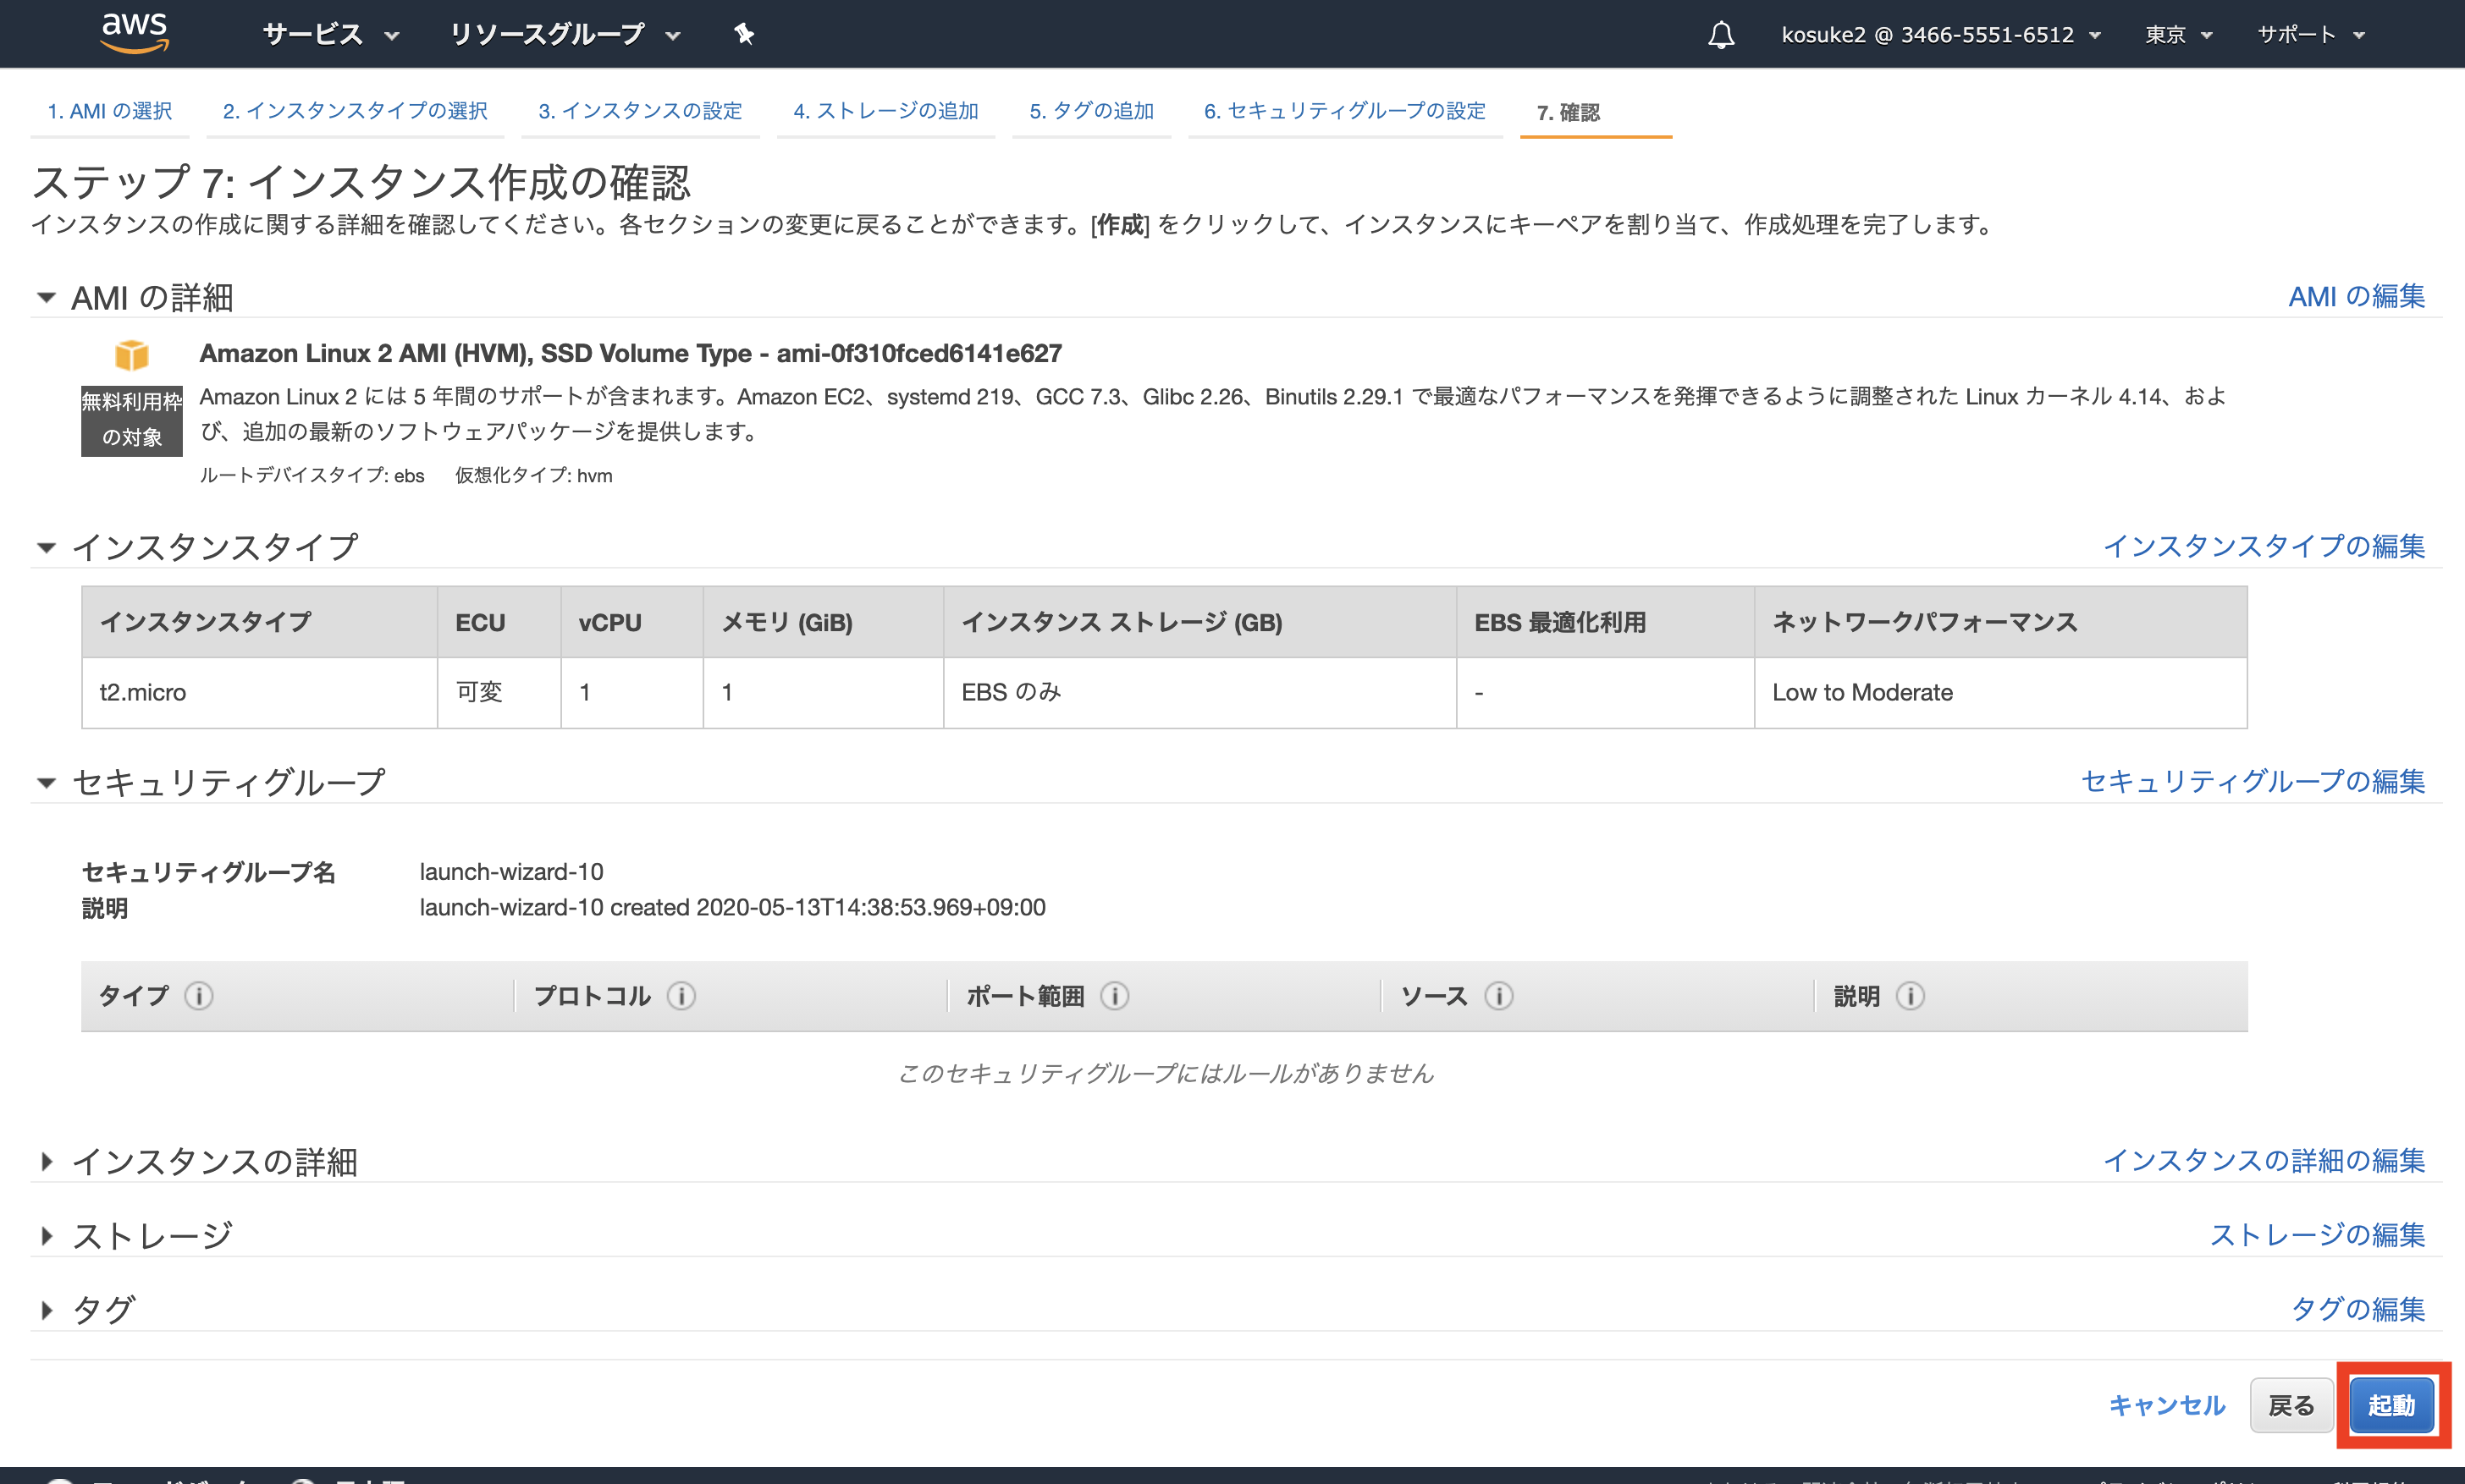Image resolution: width=2465 pixels, height=1484 pixels.
Task: Go to step 3. インスタンスの設定
Action: [640, 111]
